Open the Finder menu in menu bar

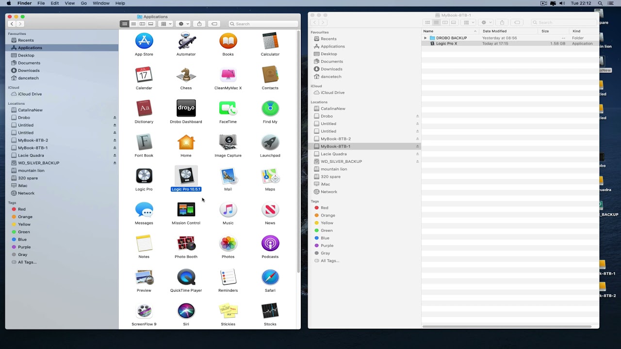(24, 3)
